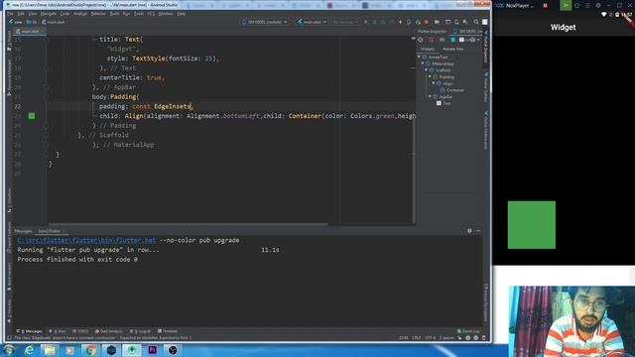Select Container in the widget tree

coord(455,90)
